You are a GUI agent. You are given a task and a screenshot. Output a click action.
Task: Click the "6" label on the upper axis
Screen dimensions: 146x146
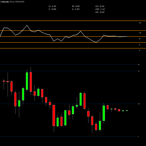pyautogui.click(x=140, y=45)
